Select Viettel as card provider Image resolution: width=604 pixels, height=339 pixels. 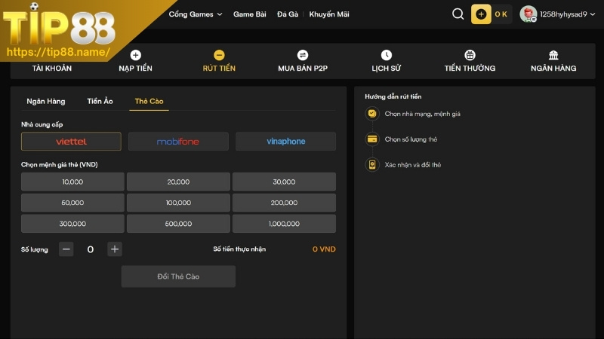(x=71, y=142)
